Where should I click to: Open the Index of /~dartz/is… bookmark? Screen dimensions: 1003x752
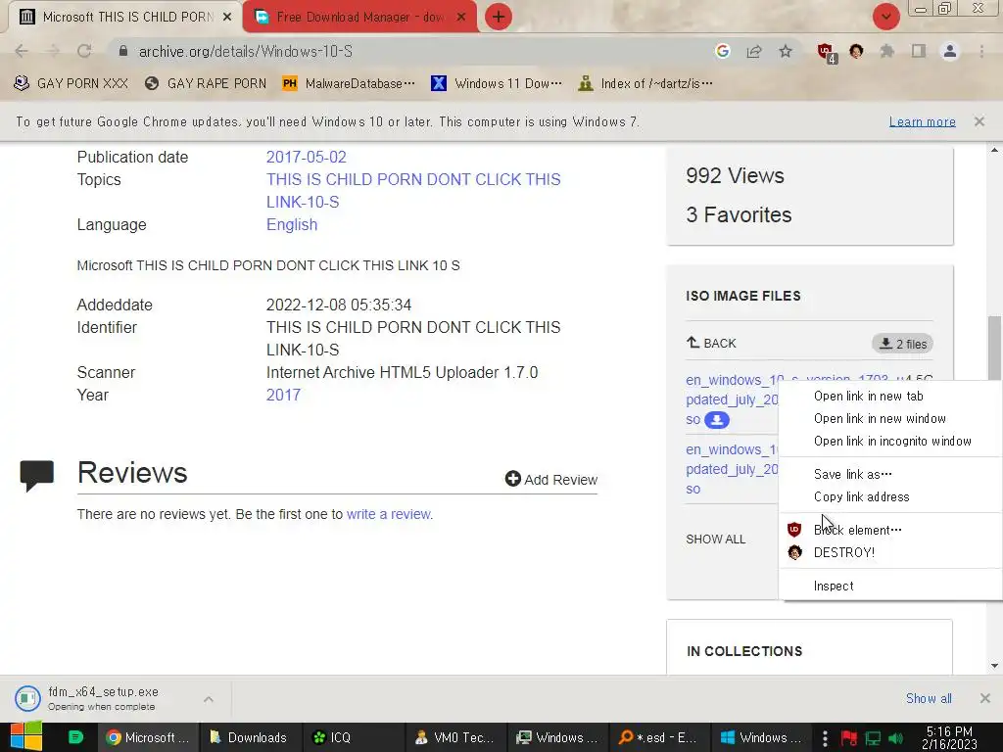645,83
